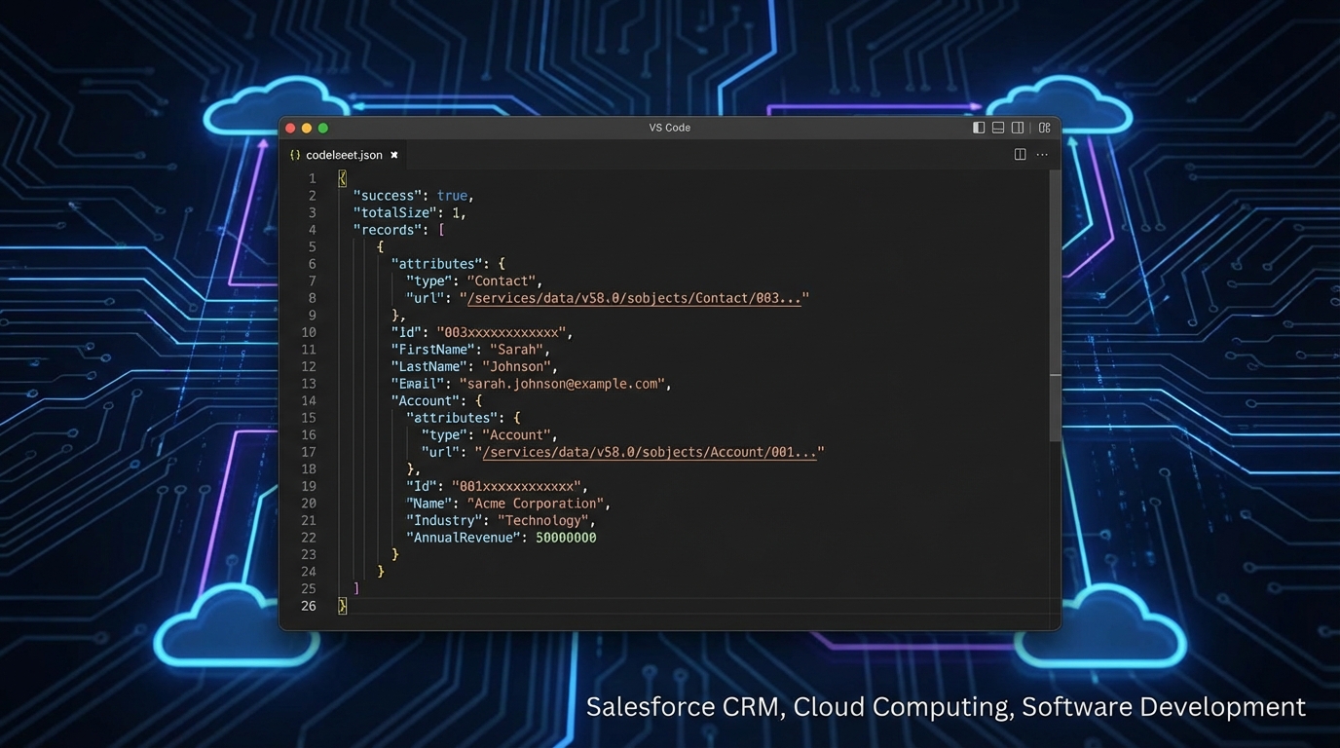
Task: Click the JSON braces icon on the tab
Action: coord(295,154)
